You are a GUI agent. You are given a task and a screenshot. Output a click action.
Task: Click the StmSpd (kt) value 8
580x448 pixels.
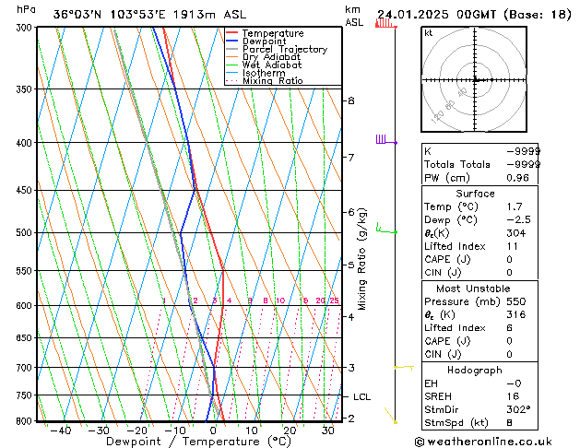pyautogui.click(x=510, y=423)
